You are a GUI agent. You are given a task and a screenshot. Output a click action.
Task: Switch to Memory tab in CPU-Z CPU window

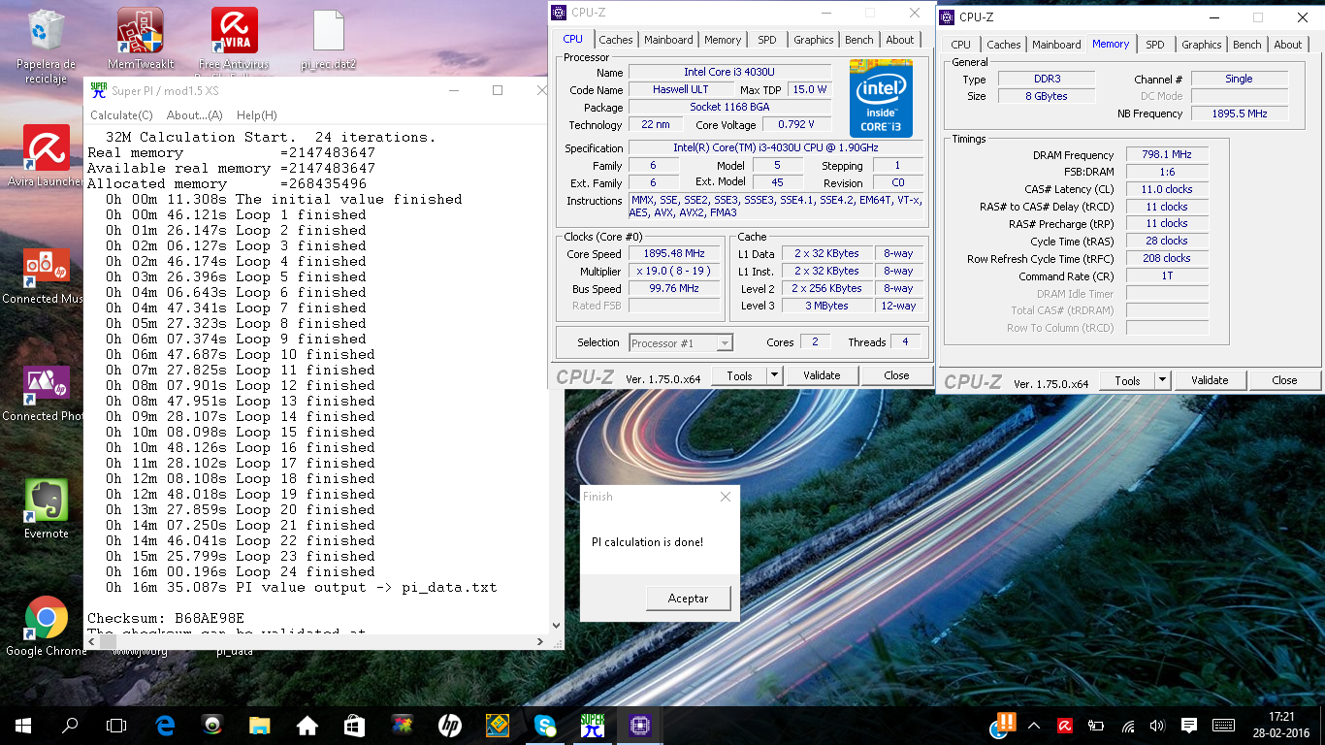(x=723, y=40)
